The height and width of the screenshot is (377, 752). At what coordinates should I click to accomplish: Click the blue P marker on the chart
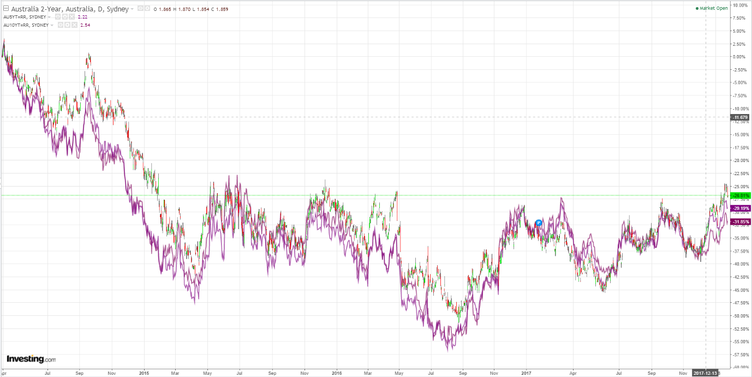pos(538,223)
